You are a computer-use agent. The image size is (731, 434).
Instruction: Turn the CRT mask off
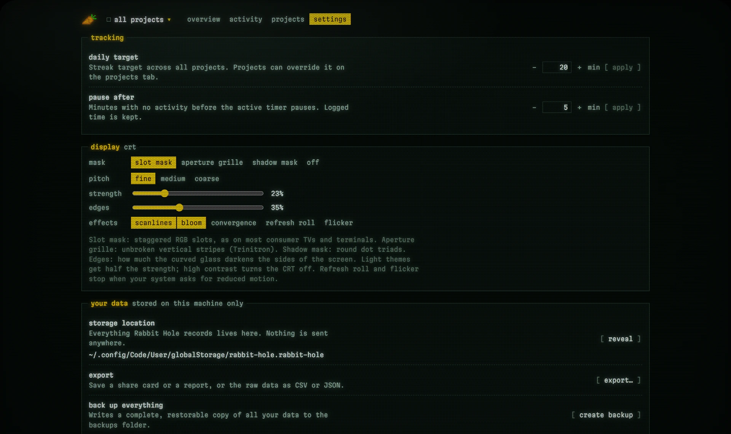(313, 162)
